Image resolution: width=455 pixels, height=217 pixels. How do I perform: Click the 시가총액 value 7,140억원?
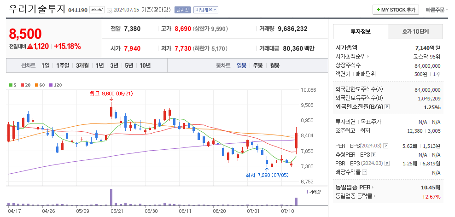click(428, 48)
